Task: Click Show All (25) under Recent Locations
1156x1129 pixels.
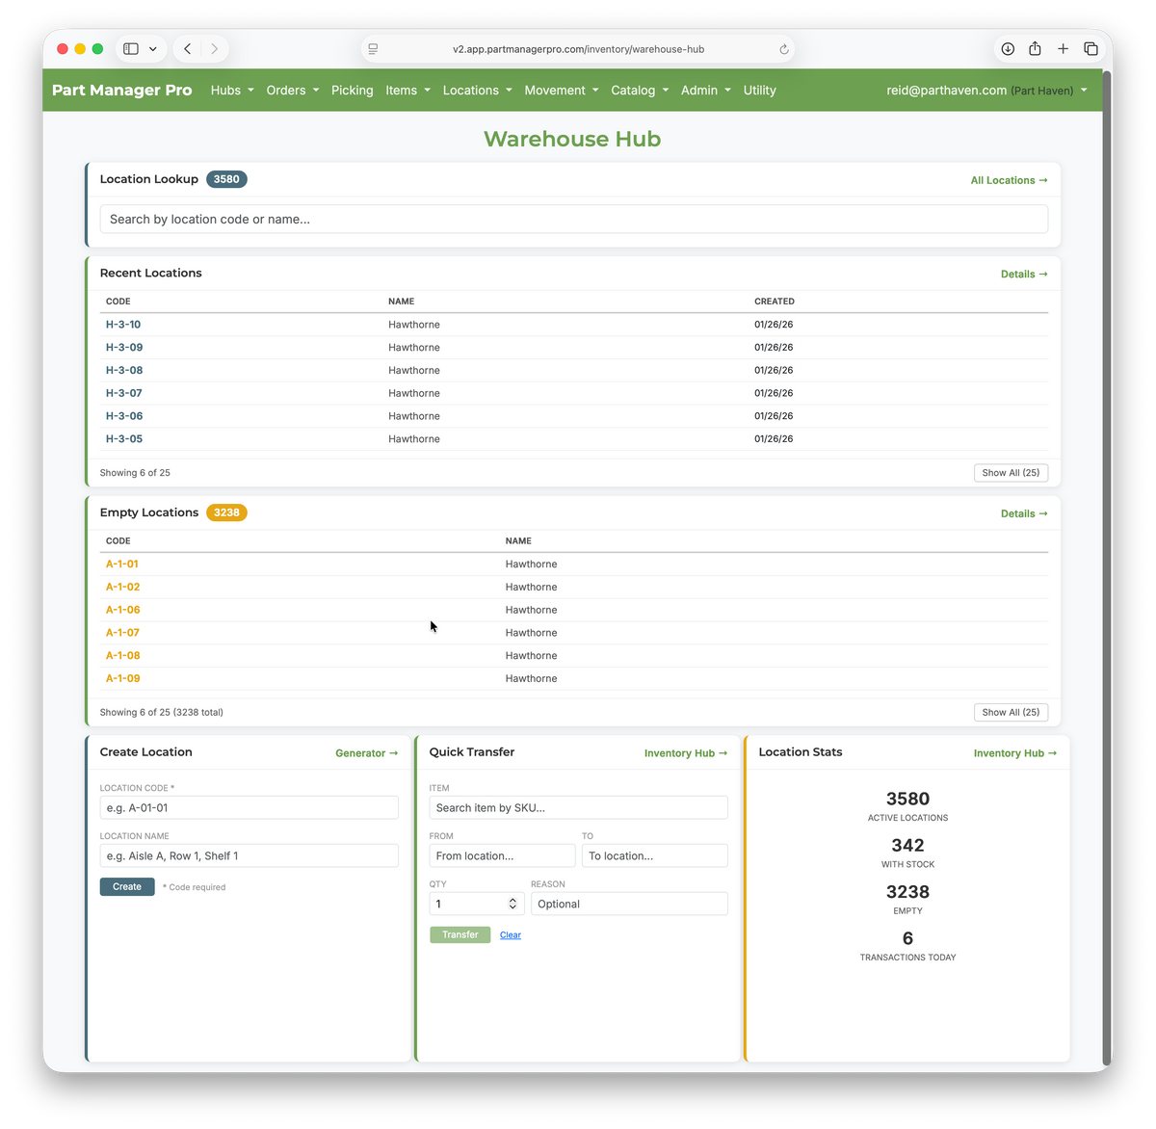Action: click(x=1011, y=473)
